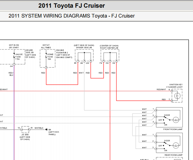
Task: Select the 'RED/BLU' wire color label
Action: click(11, 74)
